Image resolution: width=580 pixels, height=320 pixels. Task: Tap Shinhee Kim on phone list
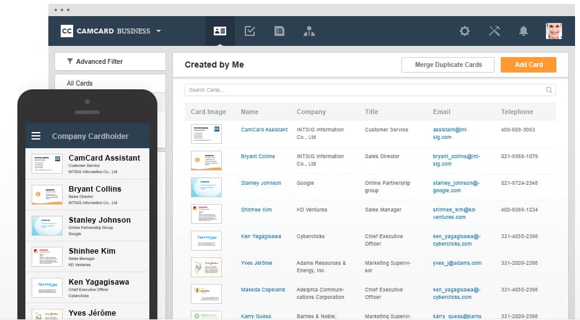coord(87,257)
